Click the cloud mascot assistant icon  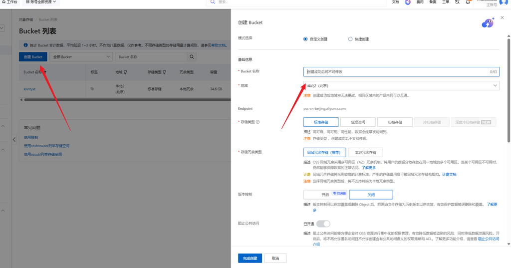(488, 22)
